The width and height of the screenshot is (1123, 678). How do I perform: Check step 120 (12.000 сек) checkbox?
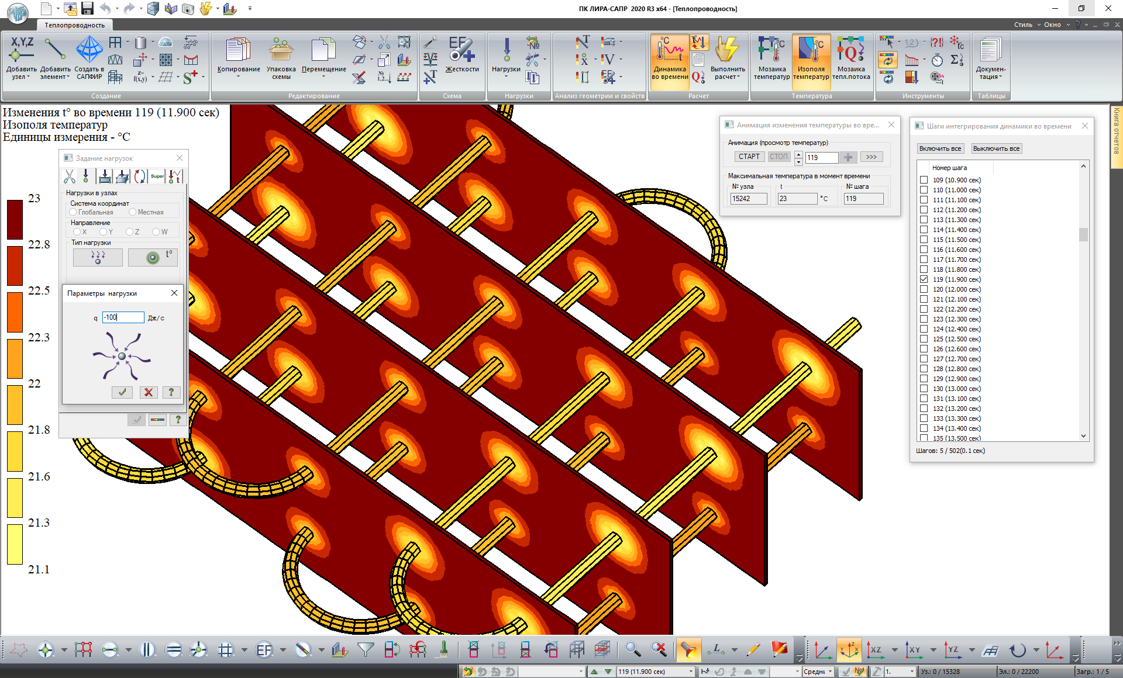(924, 289)
